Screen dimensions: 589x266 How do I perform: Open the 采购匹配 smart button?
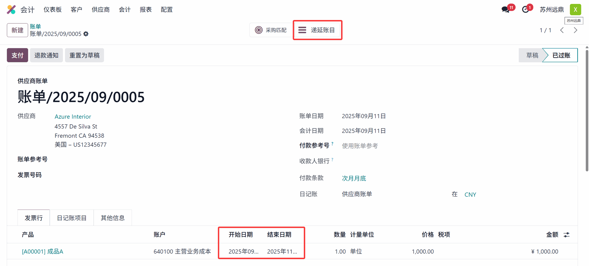click(x=271, y=30)
